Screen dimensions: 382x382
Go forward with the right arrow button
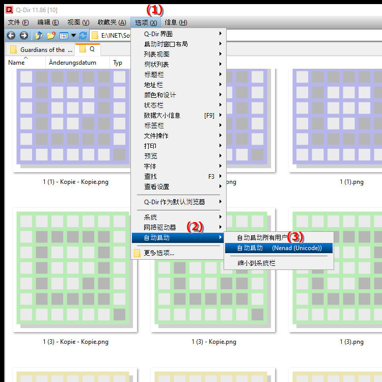23,36
